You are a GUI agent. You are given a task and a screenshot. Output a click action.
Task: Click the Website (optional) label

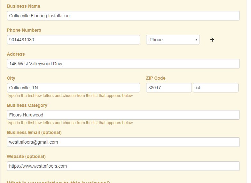pos(26,156)
